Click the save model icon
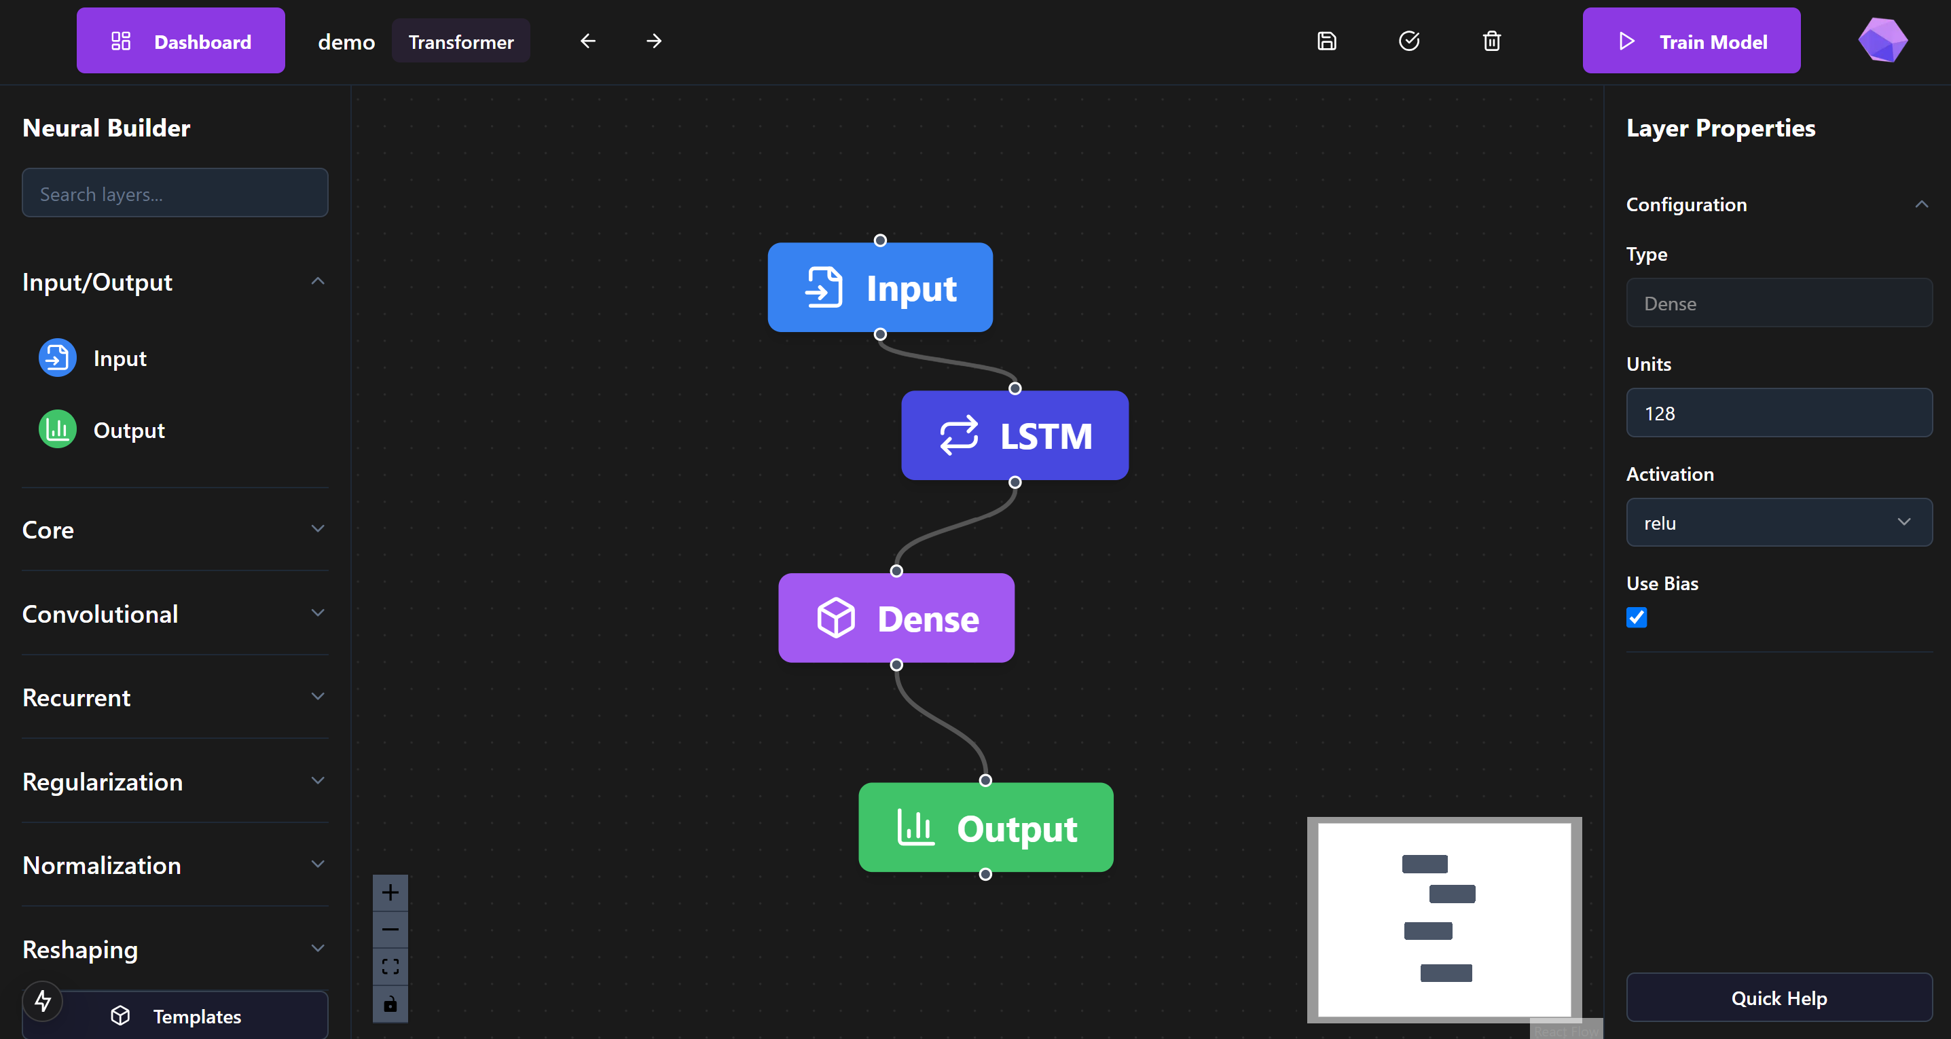Image resolution: width=1951 pixels, height=1039 pixels. click(x=1326, y=41)
